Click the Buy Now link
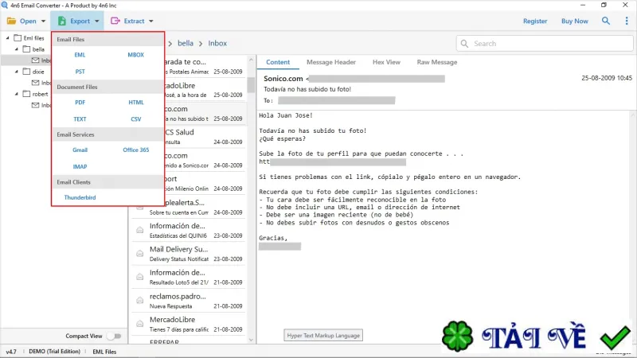The image size is (637, 358). click(x=574, y=21)
